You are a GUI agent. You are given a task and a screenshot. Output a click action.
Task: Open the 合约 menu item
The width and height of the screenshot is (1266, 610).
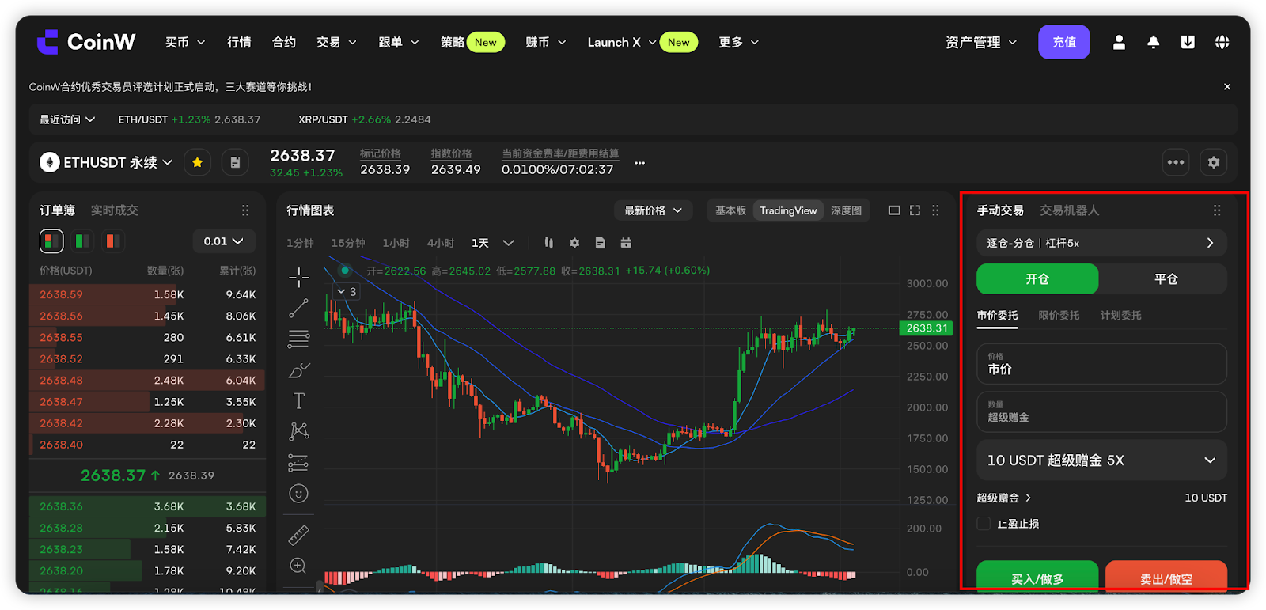coord(284,42)
